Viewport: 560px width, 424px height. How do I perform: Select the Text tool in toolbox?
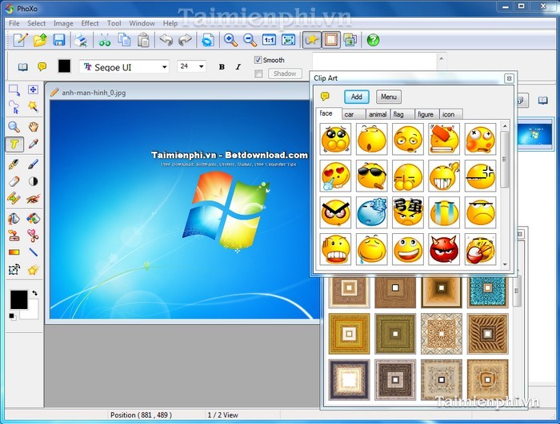[14, 145]
